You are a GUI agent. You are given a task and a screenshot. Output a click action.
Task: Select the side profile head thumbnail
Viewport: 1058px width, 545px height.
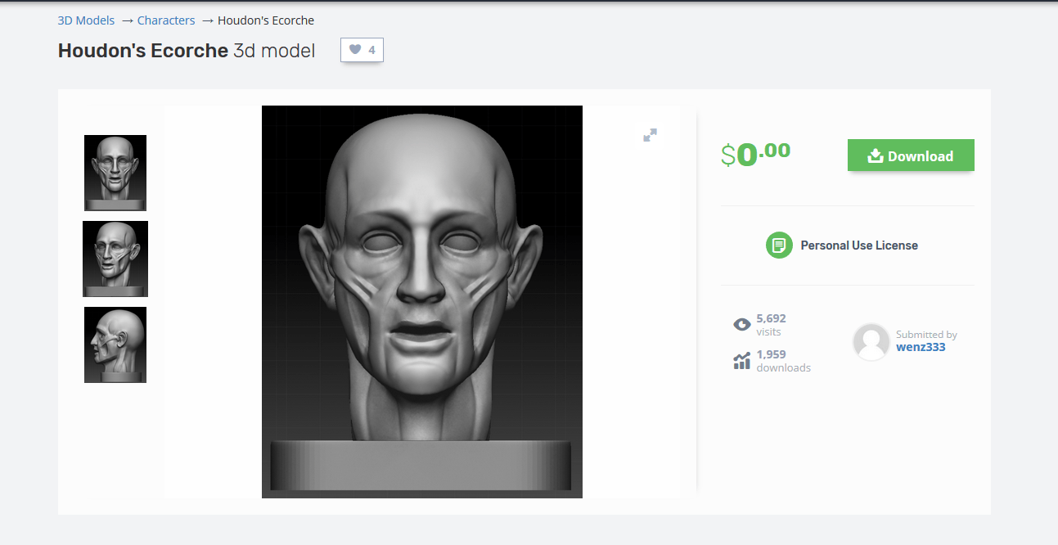pyautogui.click(x=115, y=345)
